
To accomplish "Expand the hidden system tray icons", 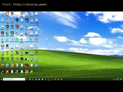I will point(112,79).
